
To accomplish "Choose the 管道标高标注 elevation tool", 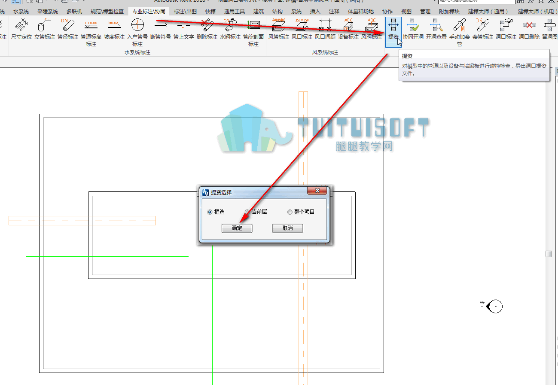I will pyautogui.click(x=91, y=32).
